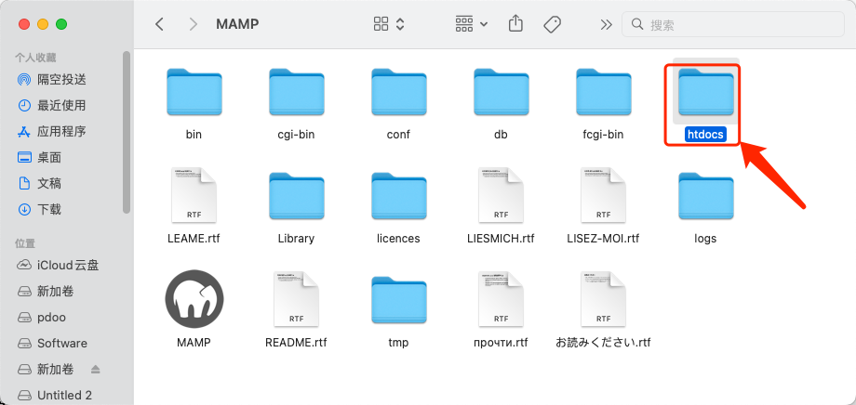Eject 新加卷 using the eject icon
The image size is (856, 405).
pos(96,370)
